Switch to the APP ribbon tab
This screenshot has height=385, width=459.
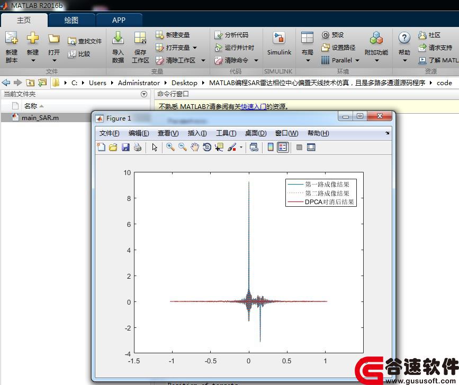click(x=119, y=20)
